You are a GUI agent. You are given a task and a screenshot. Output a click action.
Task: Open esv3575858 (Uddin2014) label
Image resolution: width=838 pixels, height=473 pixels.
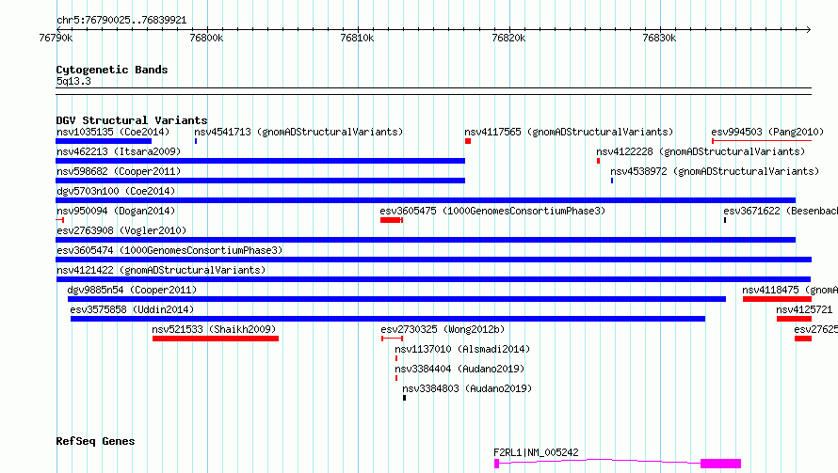132,309
